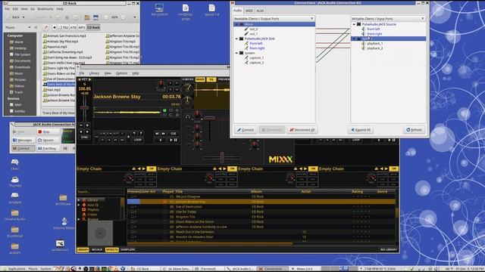The height and width of the screenshot is (272, 485).
Task: Toggle third Empty Chain ON button
Action: (313, 168)
